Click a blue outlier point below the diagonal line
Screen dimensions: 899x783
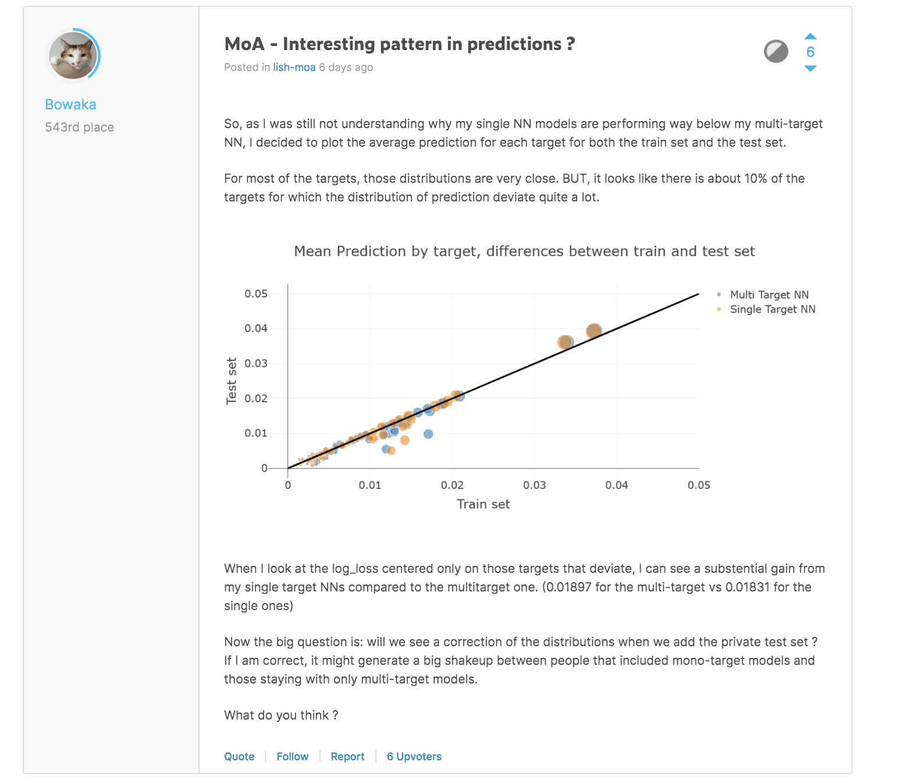(x=429, y=433)
